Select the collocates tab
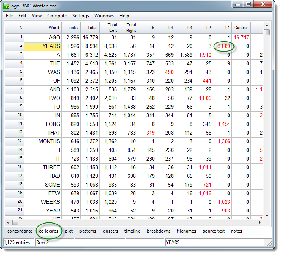 coord(49,231)
